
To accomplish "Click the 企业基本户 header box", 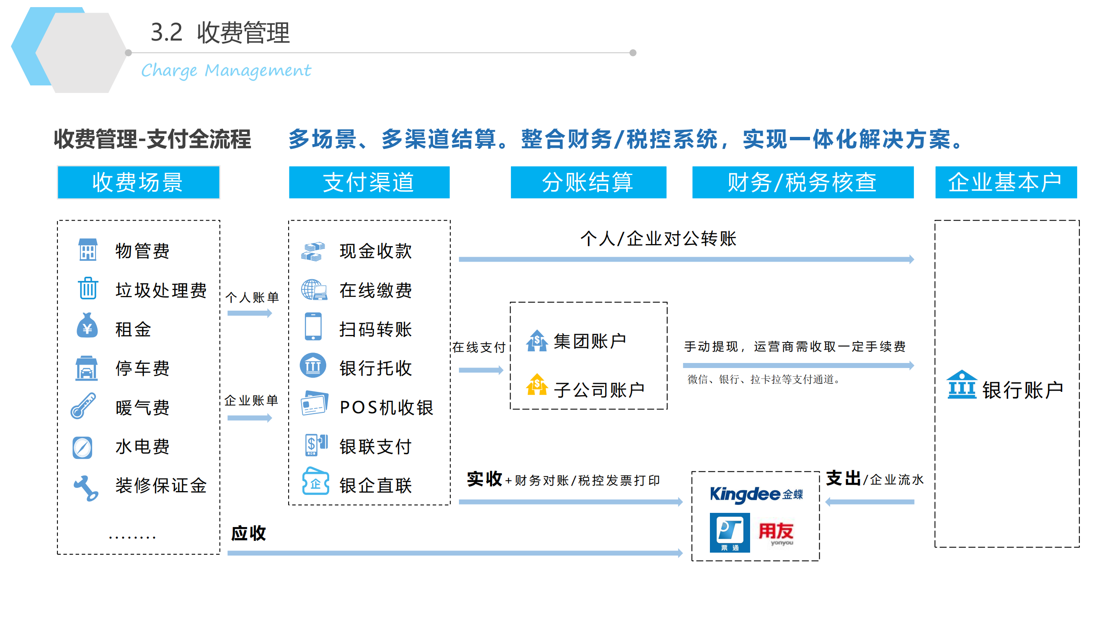I will [x=1006, y=183].
